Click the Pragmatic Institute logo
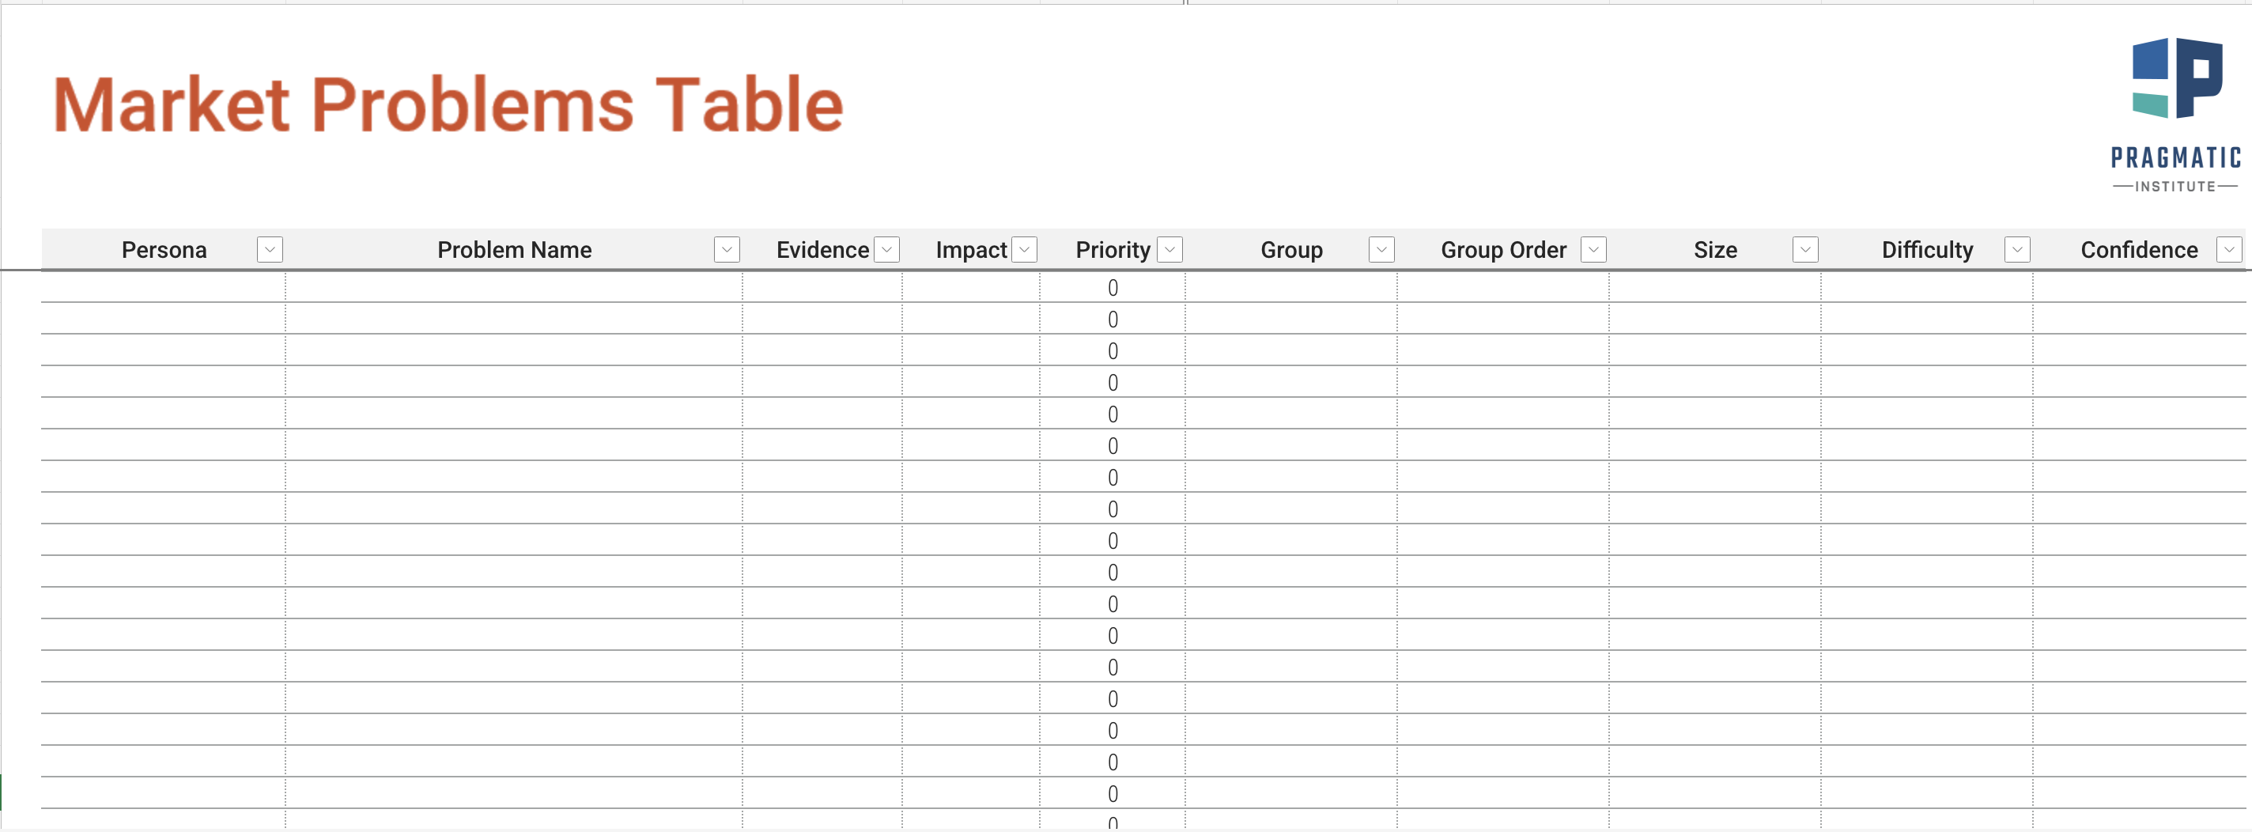The width and height of the screenshot is (2252, 832). 2176,115
